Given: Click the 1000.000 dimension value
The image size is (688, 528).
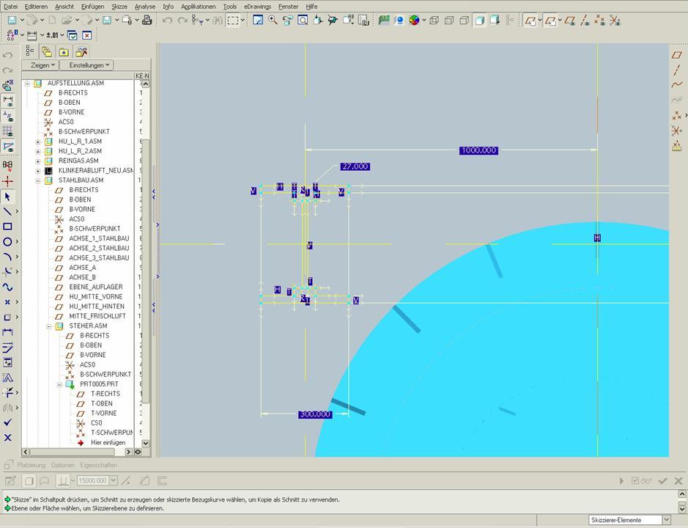Looking at the screenshot, I should 478,150.
